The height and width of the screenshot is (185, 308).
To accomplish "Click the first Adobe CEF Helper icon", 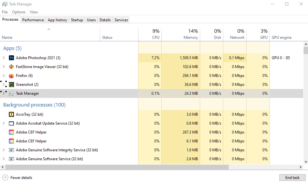I will coord(11,132).
